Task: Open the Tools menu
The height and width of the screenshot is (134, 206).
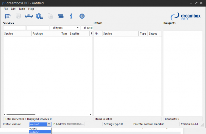Action: (22, 9)
